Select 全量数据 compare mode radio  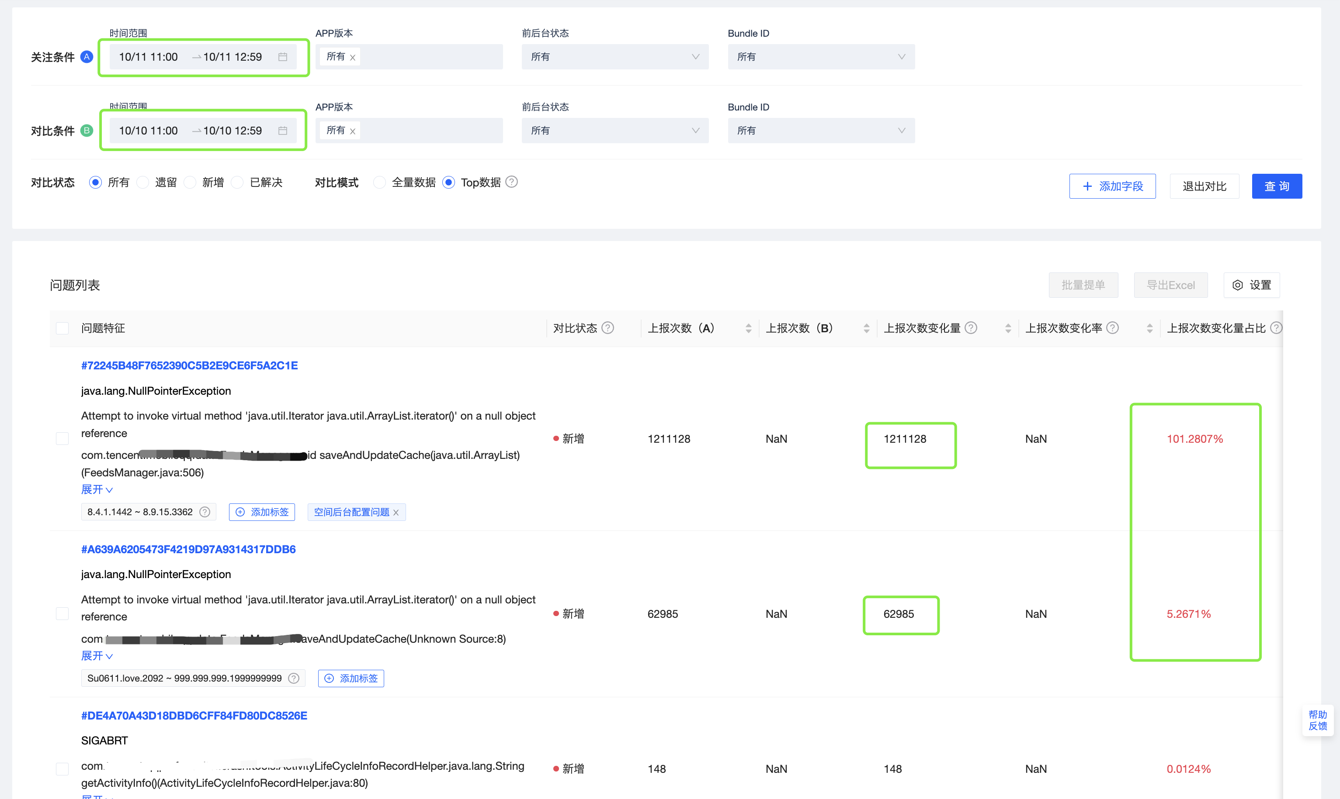pyautogui.click(x=379, y=183)
